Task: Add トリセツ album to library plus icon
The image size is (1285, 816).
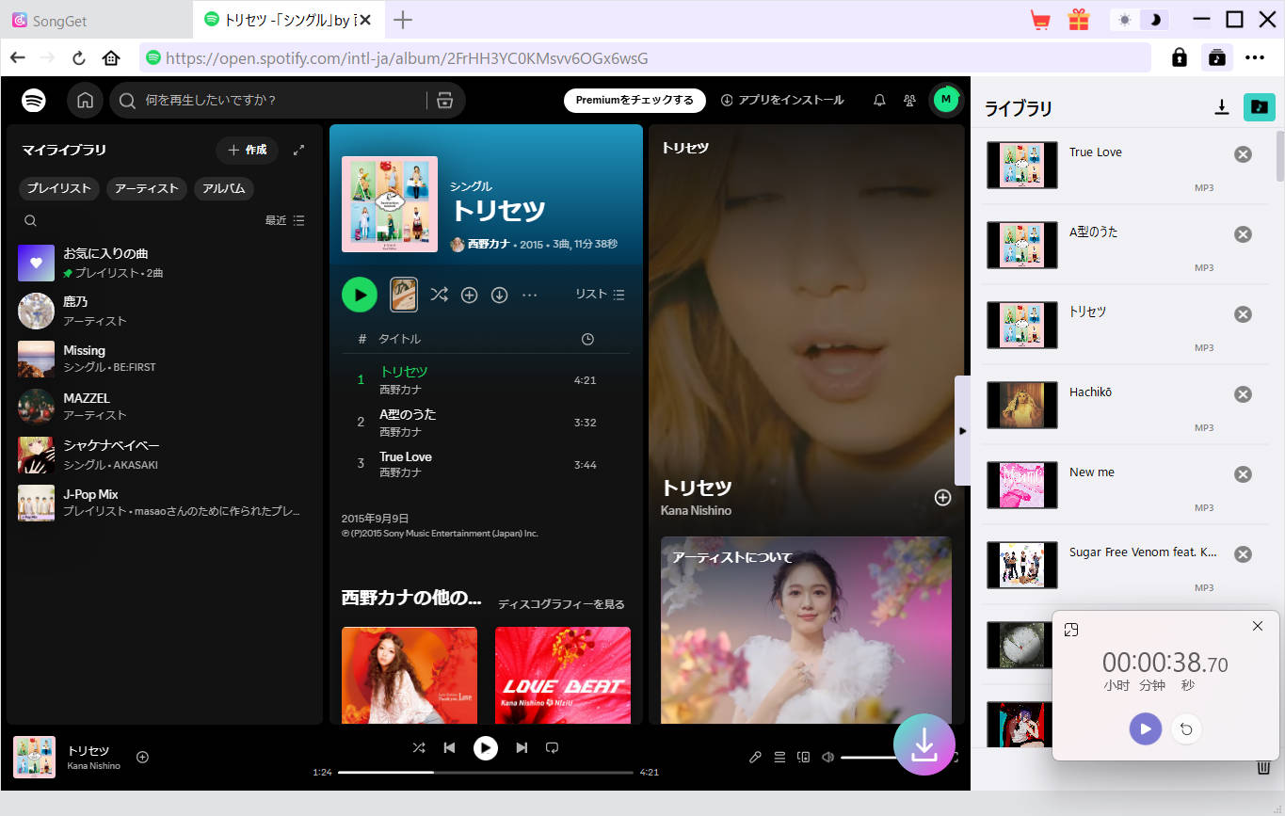Action: click(469, 295)
